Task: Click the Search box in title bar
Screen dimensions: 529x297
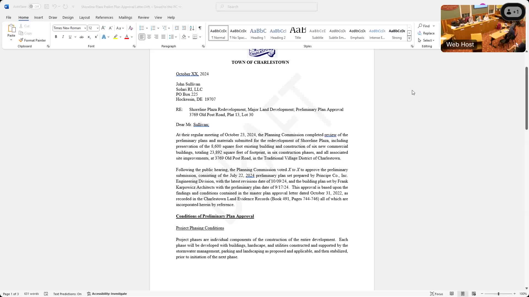Action: coord(267,7)
